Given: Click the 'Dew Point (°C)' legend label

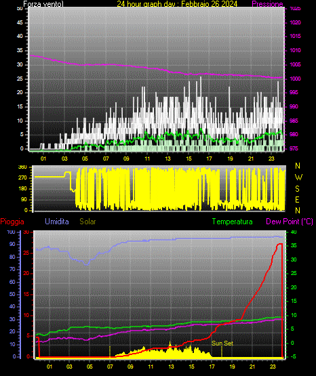Looking at the screenshot, I should click(290, 222).
